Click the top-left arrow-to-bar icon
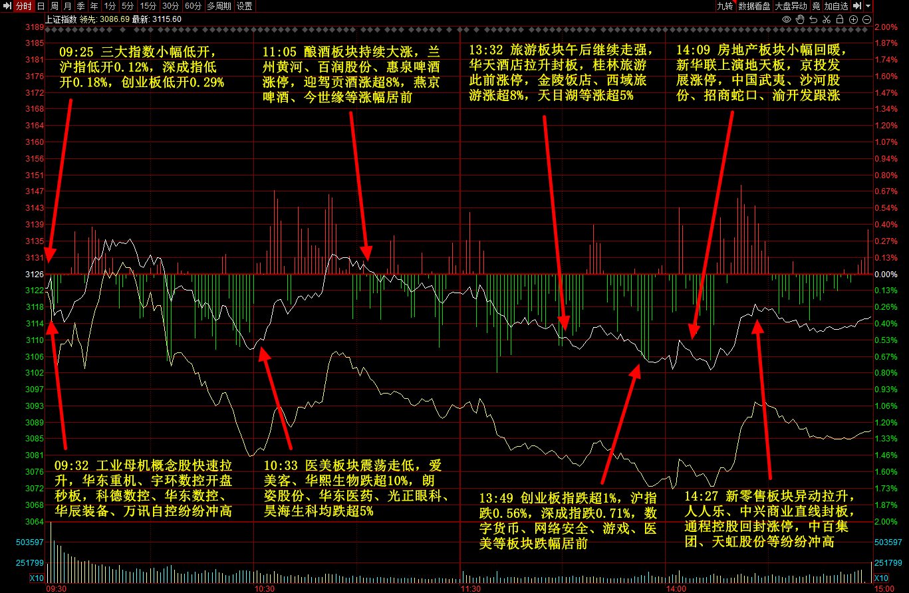 tap(7, 6)
